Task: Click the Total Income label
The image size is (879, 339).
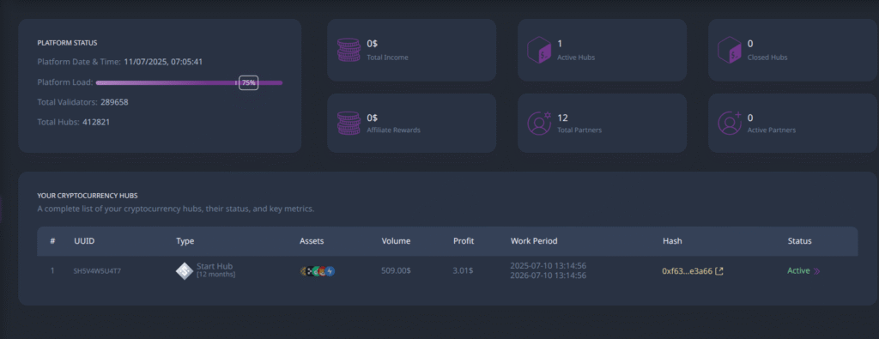Action: coord(387,58)
